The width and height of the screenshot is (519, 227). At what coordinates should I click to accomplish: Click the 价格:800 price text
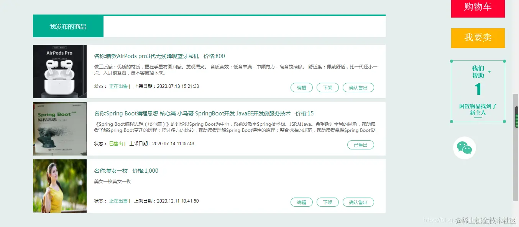[x=214, y=56]
